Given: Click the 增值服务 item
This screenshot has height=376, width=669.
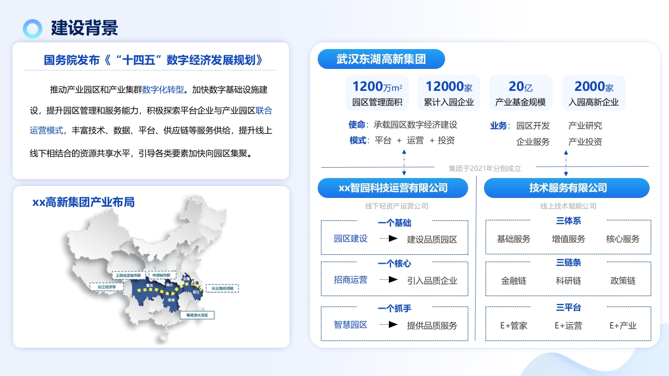Looking at the screenshot, I should [569, 239].
